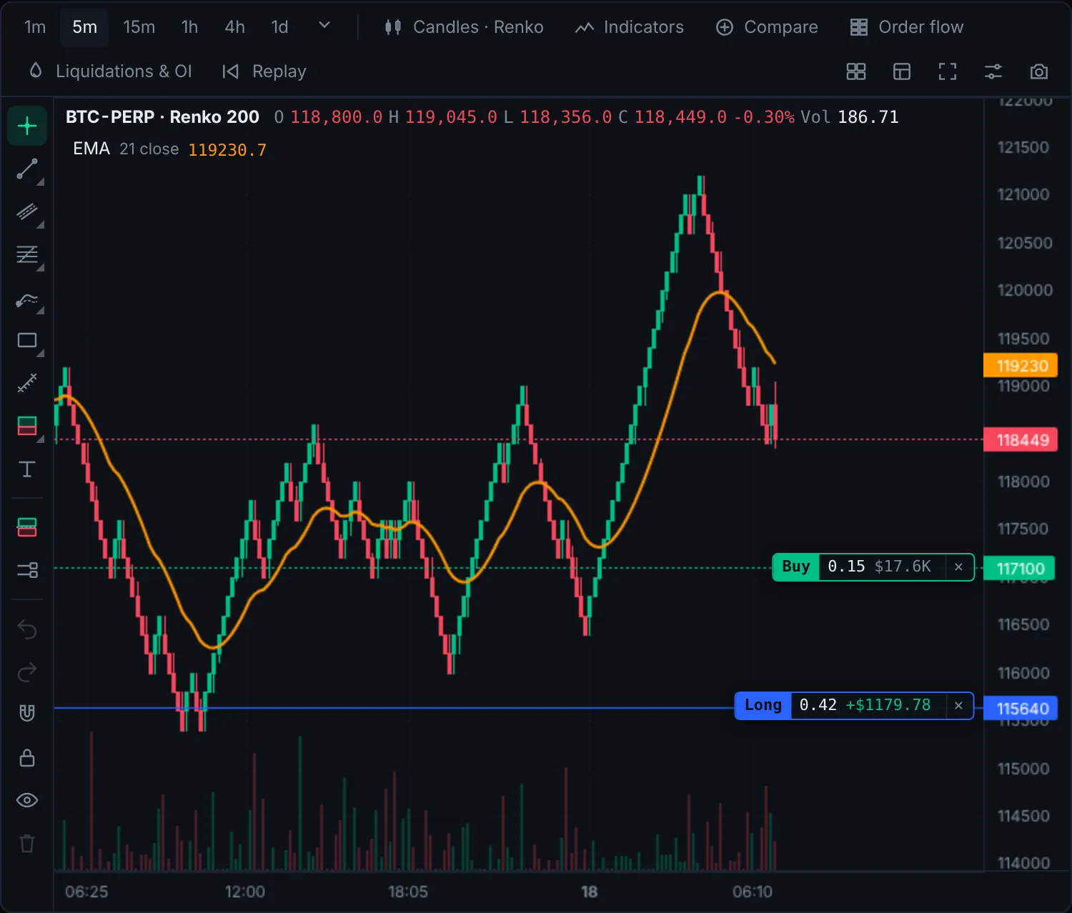Select the crosshair cursor tool
The height and width of the screenshot is (913, 1072).
coord(27,126)
